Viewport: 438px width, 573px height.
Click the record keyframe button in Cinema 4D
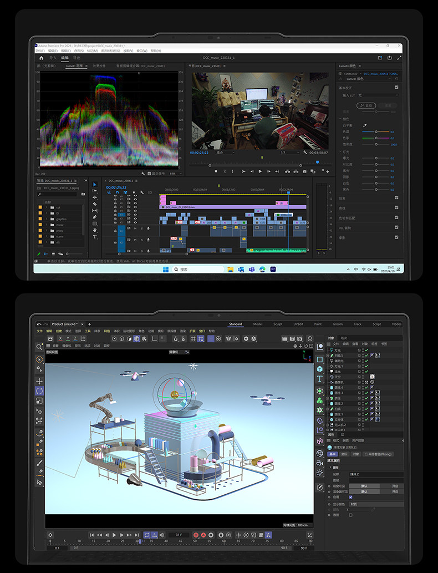pyautogui.click(x=196, y=535)
